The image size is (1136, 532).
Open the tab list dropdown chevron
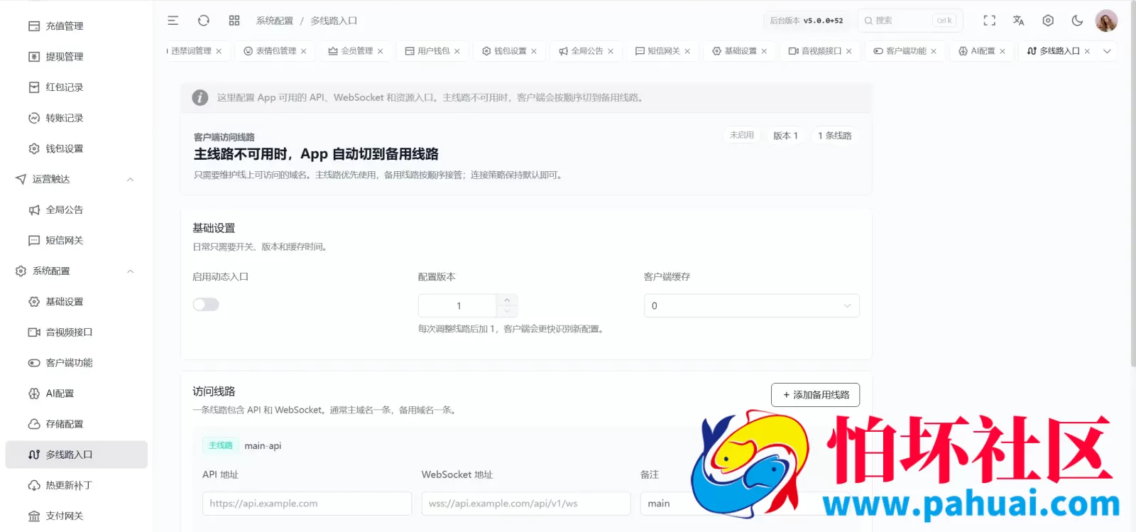point(1107,51)
